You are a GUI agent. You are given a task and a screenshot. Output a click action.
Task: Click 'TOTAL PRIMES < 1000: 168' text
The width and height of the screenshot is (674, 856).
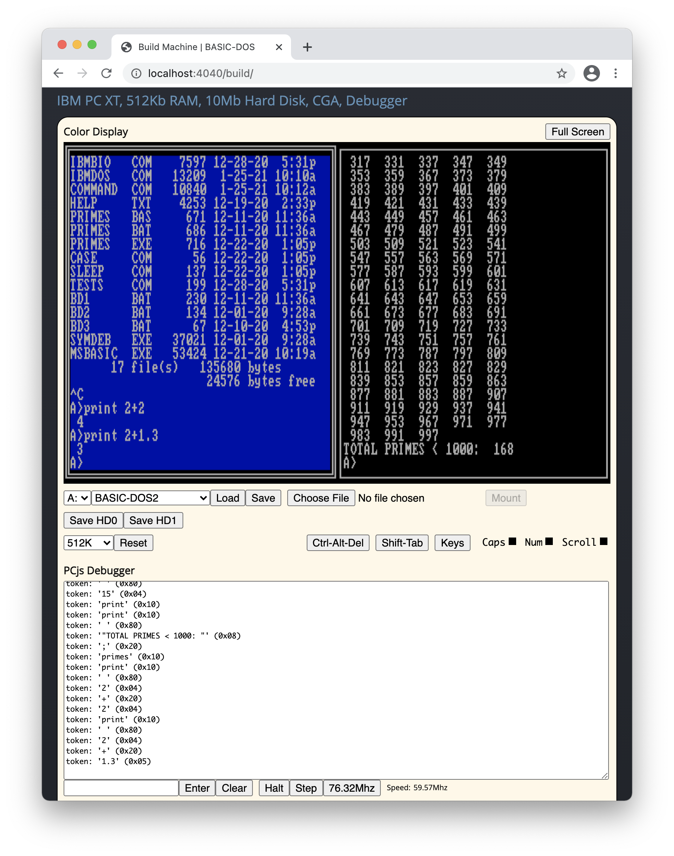click(x=428, y=449)
